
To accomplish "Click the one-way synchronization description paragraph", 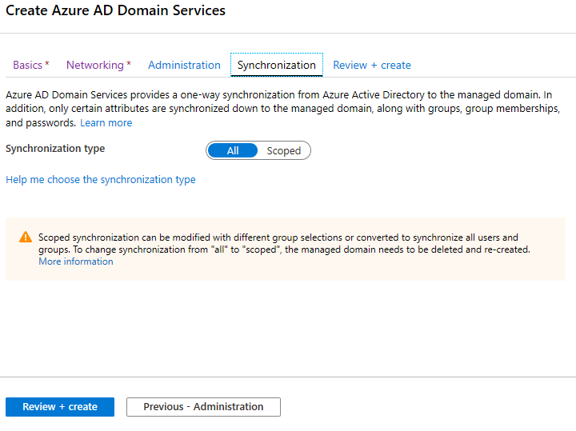I will click(x=280, y=109).
